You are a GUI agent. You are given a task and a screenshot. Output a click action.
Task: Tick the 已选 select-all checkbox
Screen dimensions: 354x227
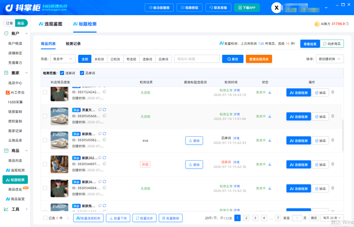[45, 218]
